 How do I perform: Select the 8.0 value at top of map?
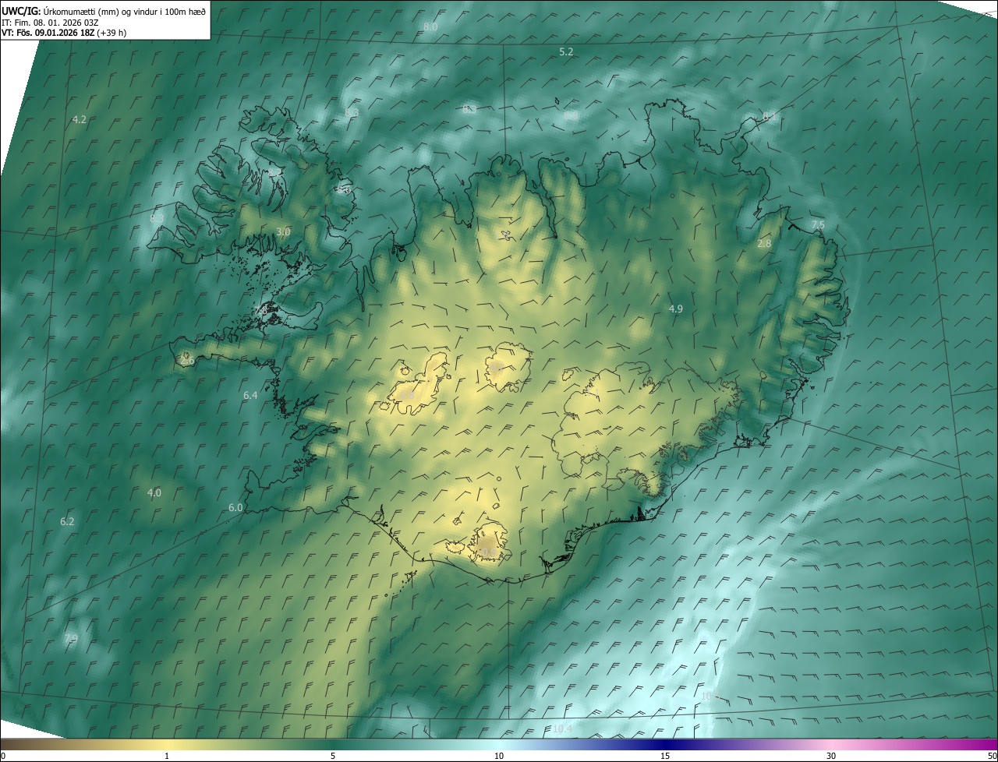coord(430,26)
